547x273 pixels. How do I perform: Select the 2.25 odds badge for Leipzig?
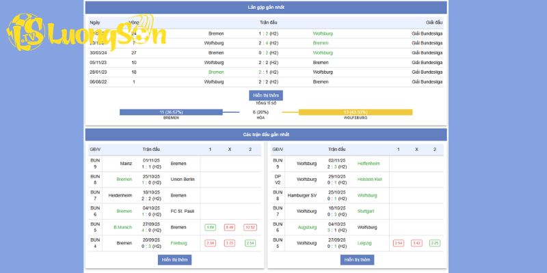coord(435,243)
